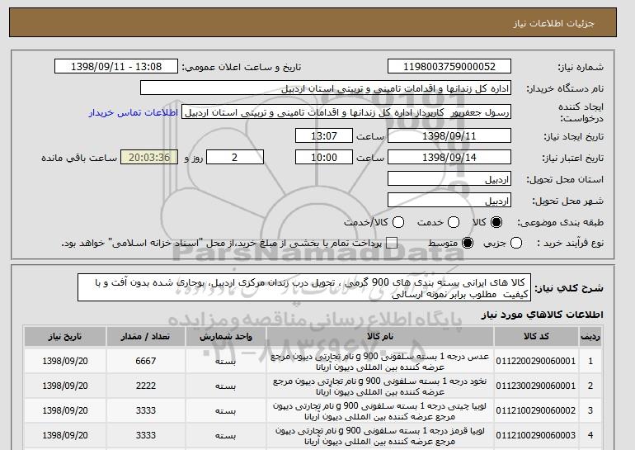Click the request creator field رسول جعفرپور
This screenshot has height=450, width=635.
click(346, 112)
